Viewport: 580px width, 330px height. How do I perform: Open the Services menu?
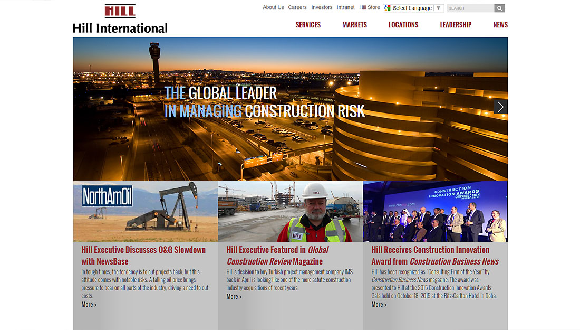click(x=308, y=25)
